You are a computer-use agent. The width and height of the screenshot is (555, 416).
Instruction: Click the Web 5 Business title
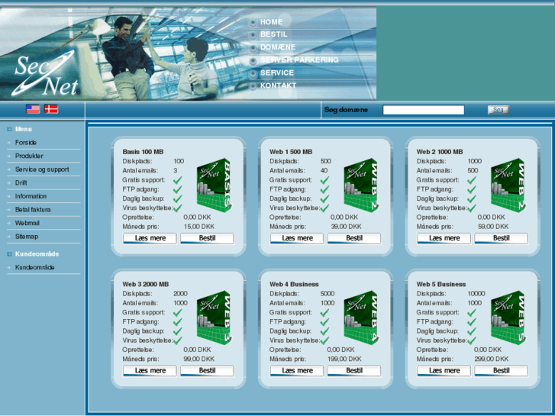pyautogui.click(x=441, y=284)
